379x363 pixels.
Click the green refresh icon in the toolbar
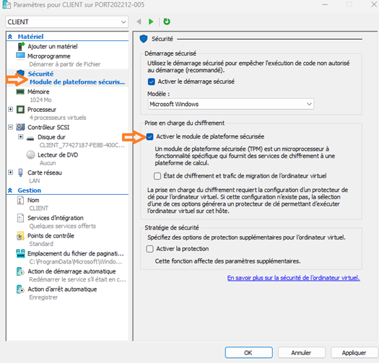[167, 22]
